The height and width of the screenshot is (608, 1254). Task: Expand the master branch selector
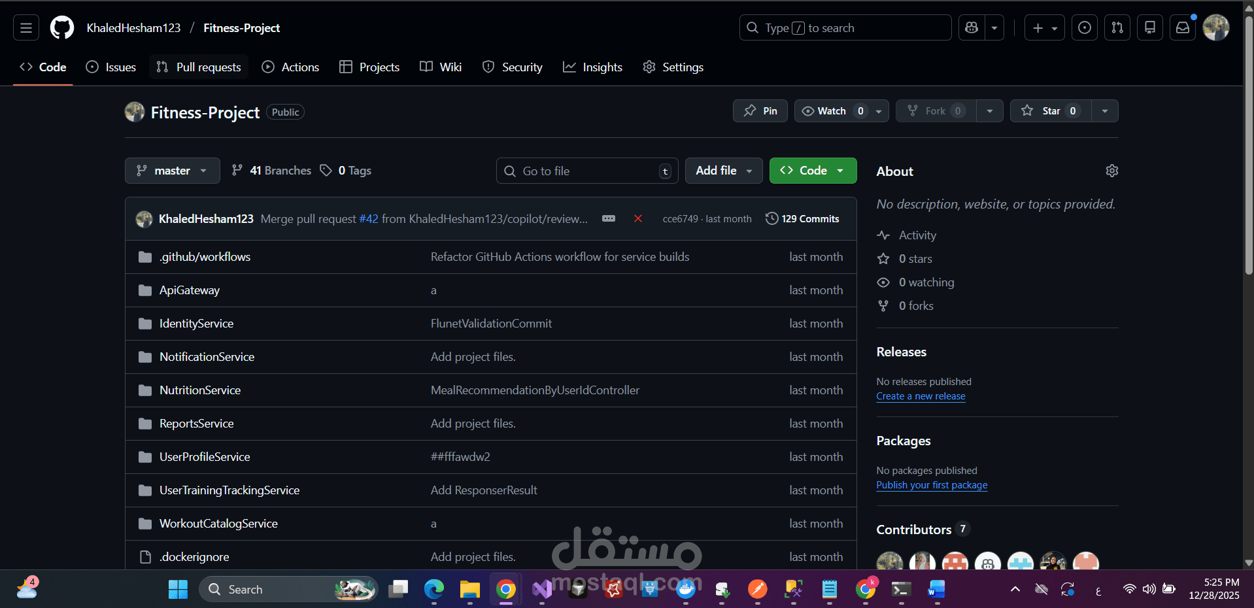pyautogui.click(x=173, y=171)
